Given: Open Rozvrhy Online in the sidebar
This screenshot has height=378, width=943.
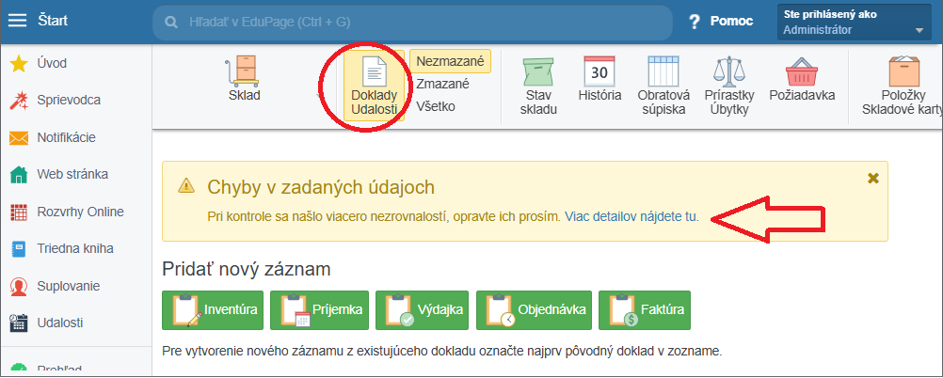Looking at the screenshot, I should click(x=81, y=212).
